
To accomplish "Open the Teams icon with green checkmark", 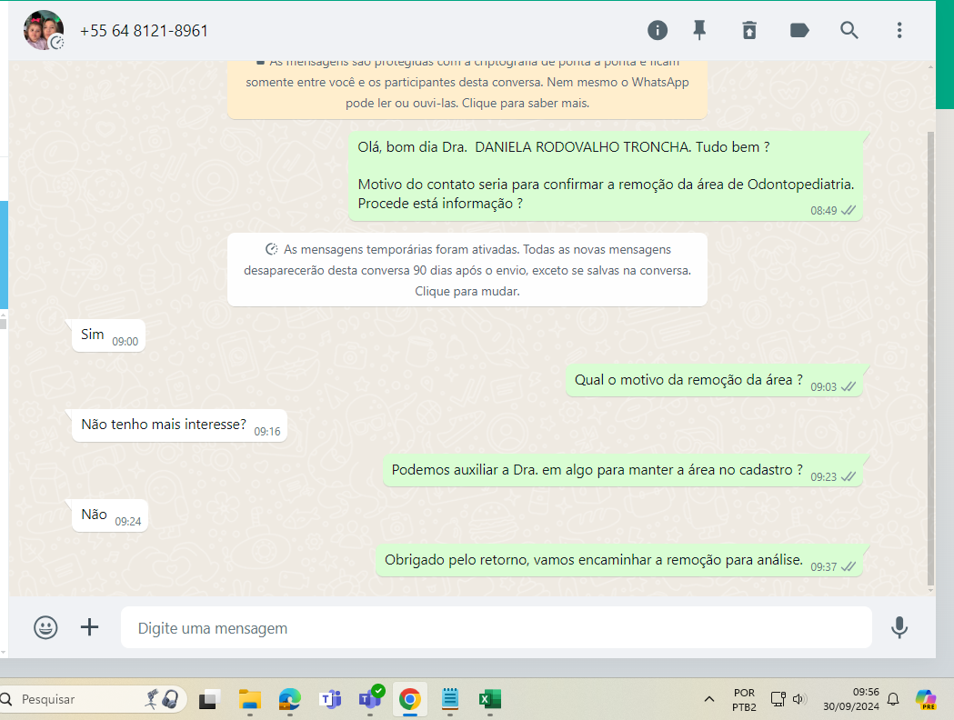I will click(x=370, y=699).
